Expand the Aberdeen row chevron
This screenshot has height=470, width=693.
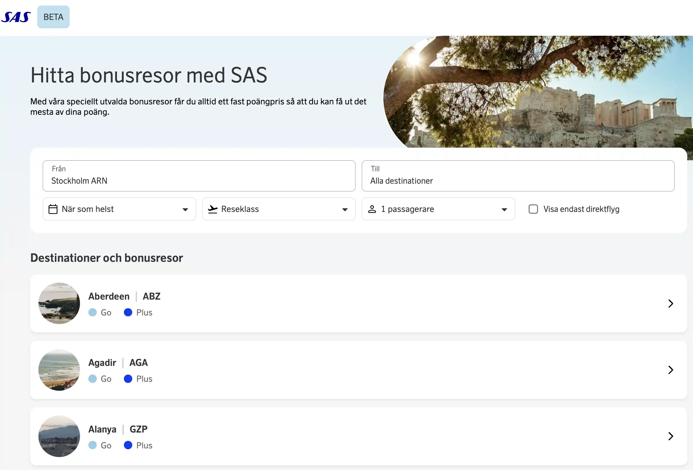pyautogui.click(x=671, y=304)
